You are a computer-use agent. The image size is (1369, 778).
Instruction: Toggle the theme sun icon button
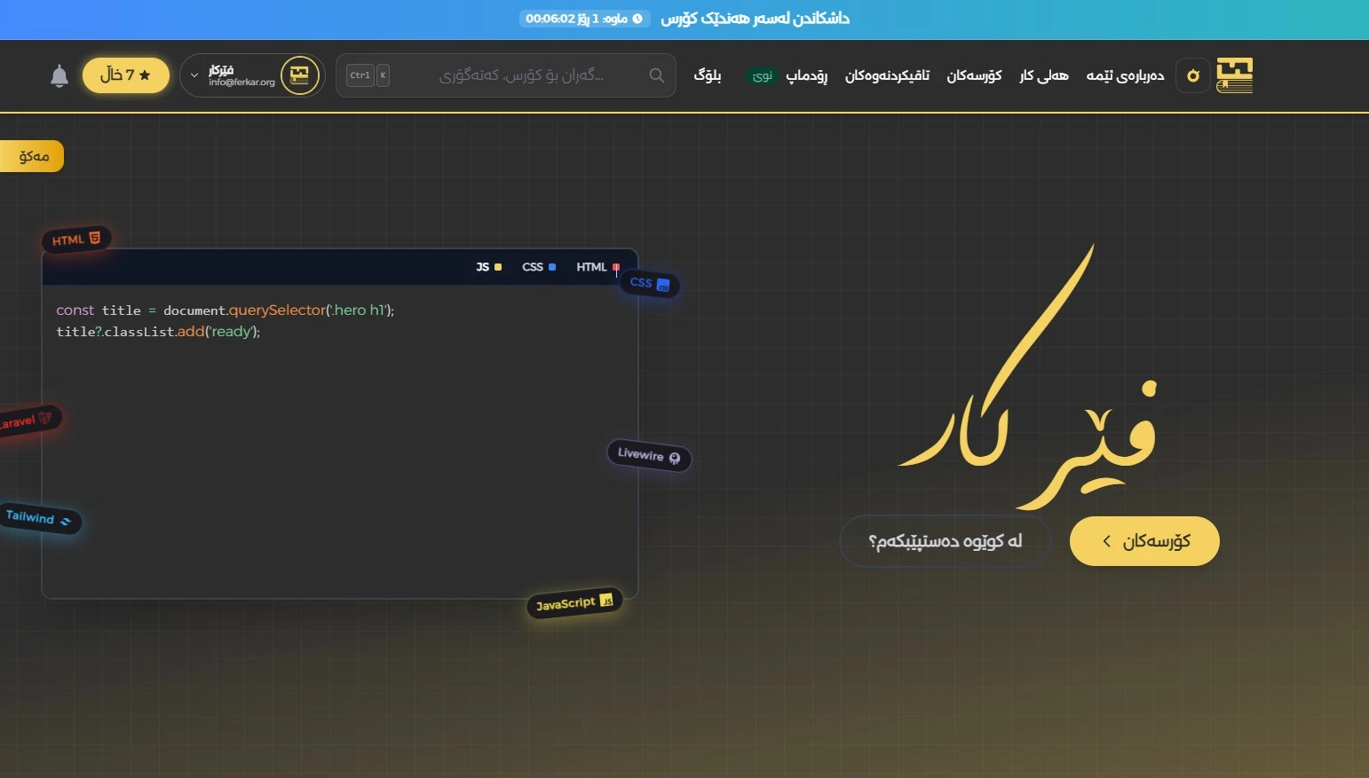[1193, 75]
